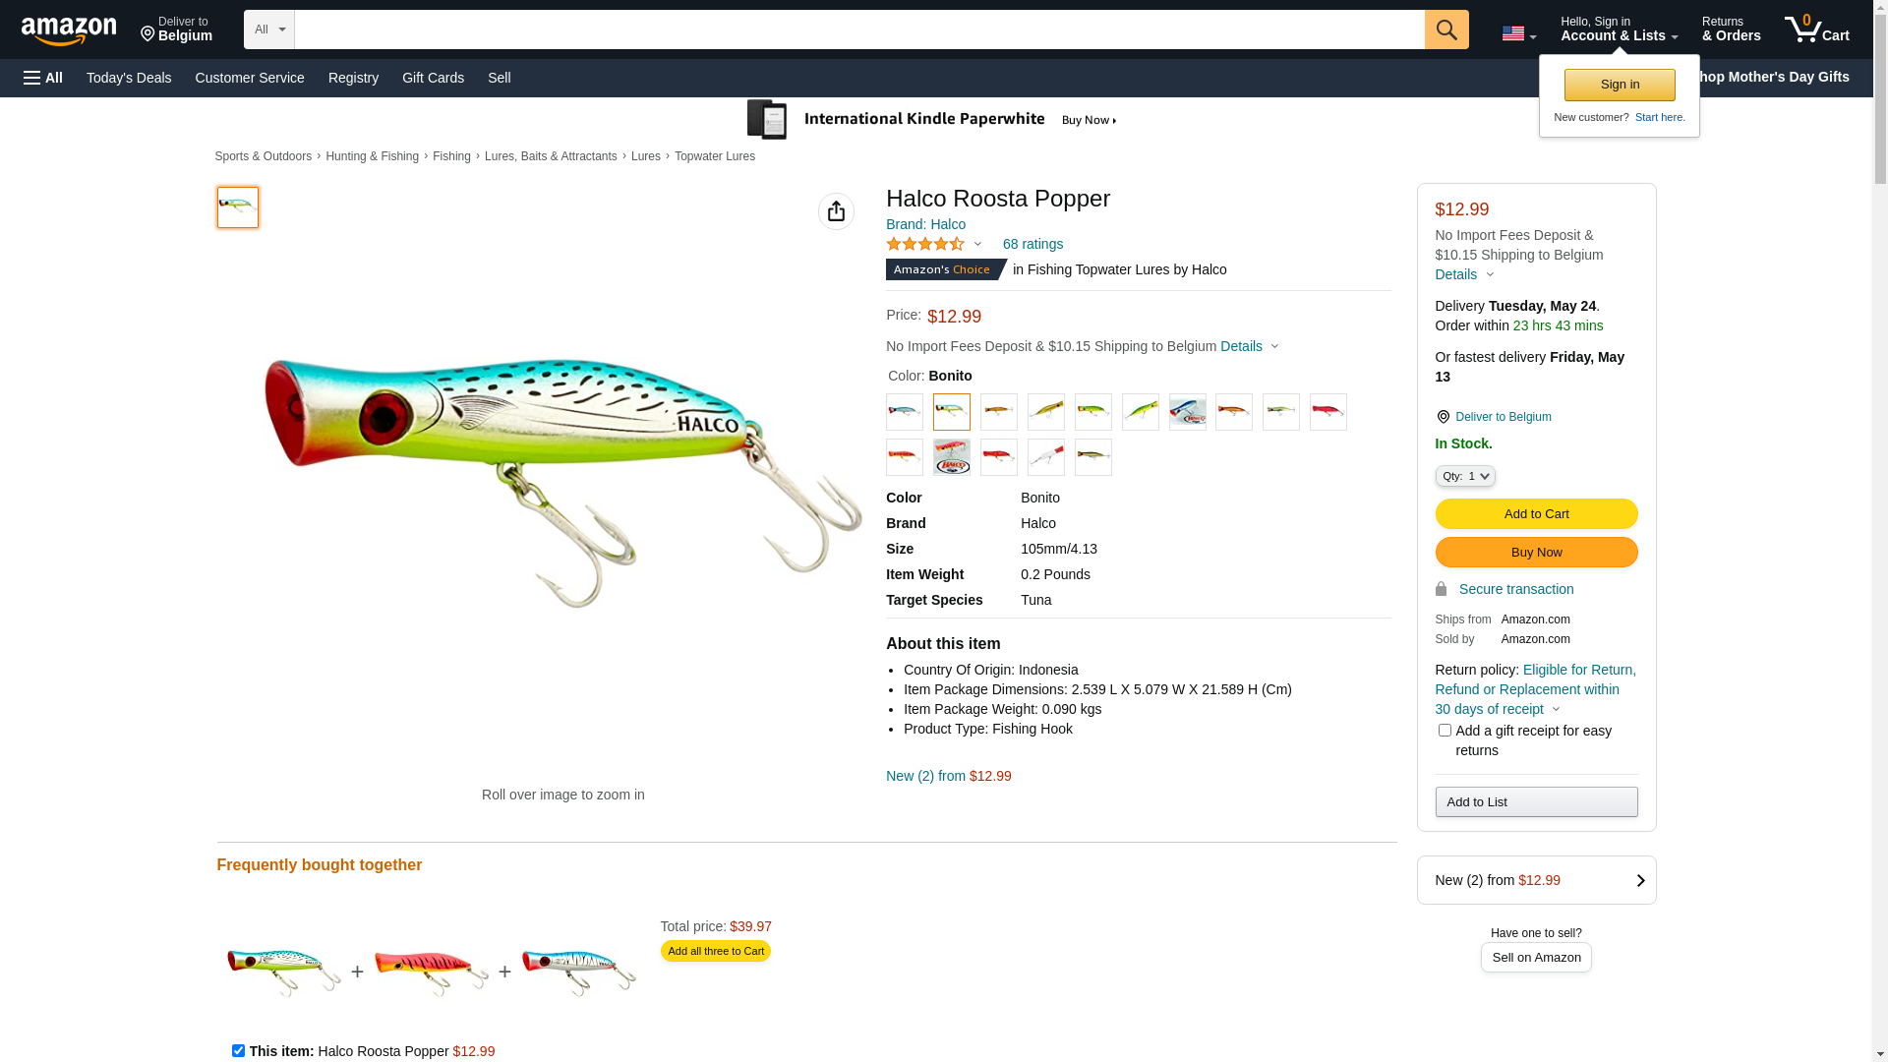Screen dimensions: 1888x1062
Task: Open the 68 ratings link
Action: 1032,244
